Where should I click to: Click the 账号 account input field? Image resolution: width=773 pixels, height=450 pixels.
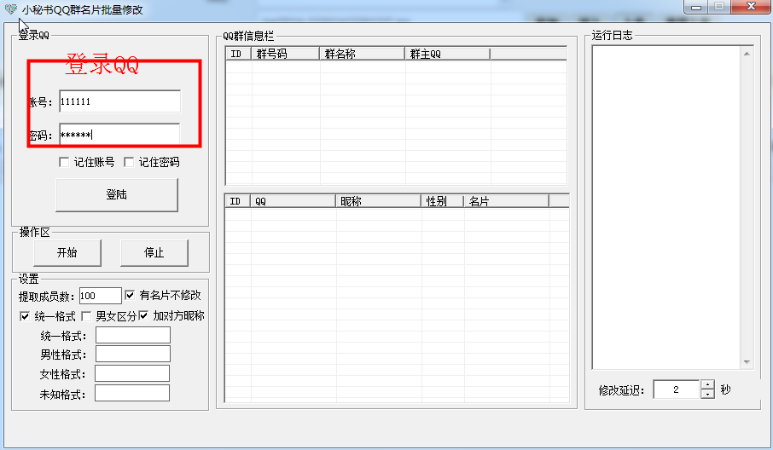tap(119, 101)
